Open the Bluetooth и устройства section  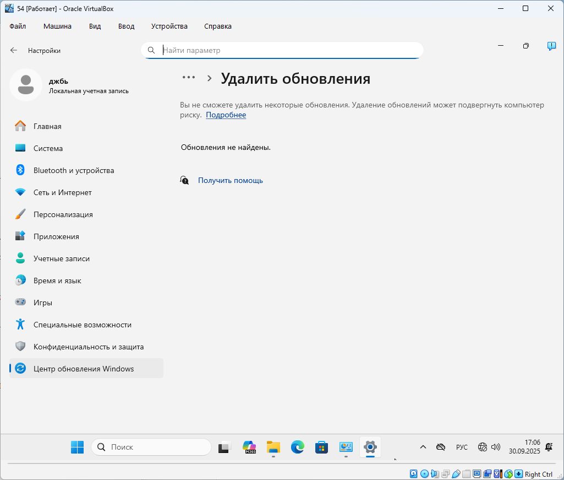73,170
